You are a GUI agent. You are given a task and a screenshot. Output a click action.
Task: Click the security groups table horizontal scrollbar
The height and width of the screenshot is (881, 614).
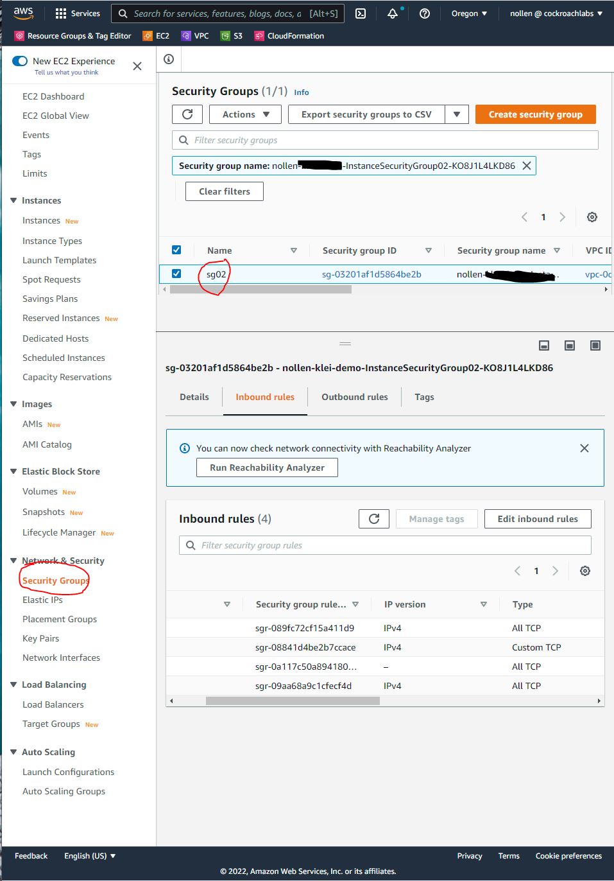(260, 290)
